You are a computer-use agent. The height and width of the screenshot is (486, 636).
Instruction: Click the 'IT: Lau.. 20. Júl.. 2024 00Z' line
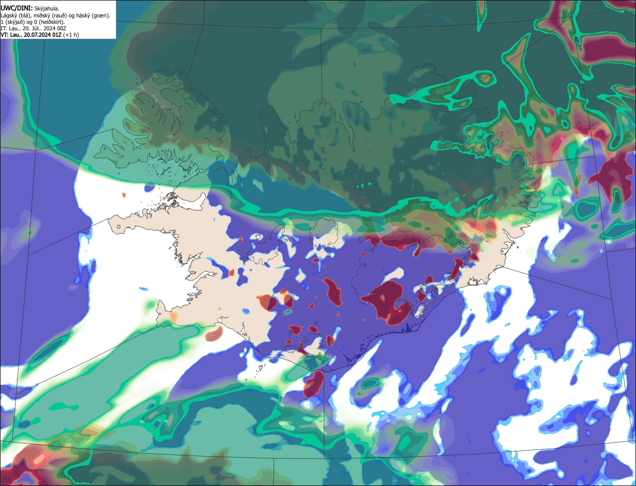pos(34,28)
